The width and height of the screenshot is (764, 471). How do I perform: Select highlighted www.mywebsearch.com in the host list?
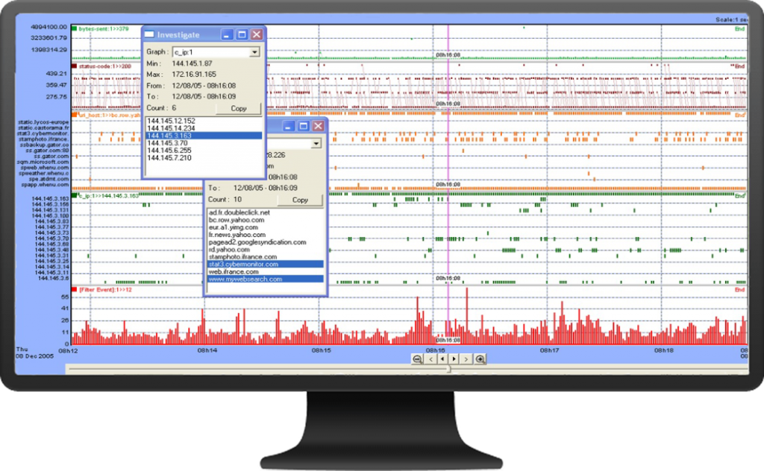tap(266, 279)
